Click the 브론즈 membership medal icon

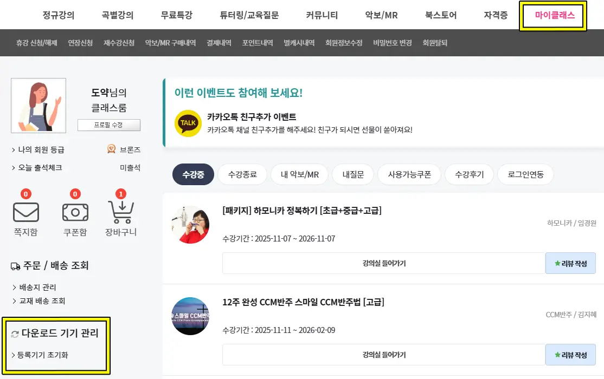point(111,149)
